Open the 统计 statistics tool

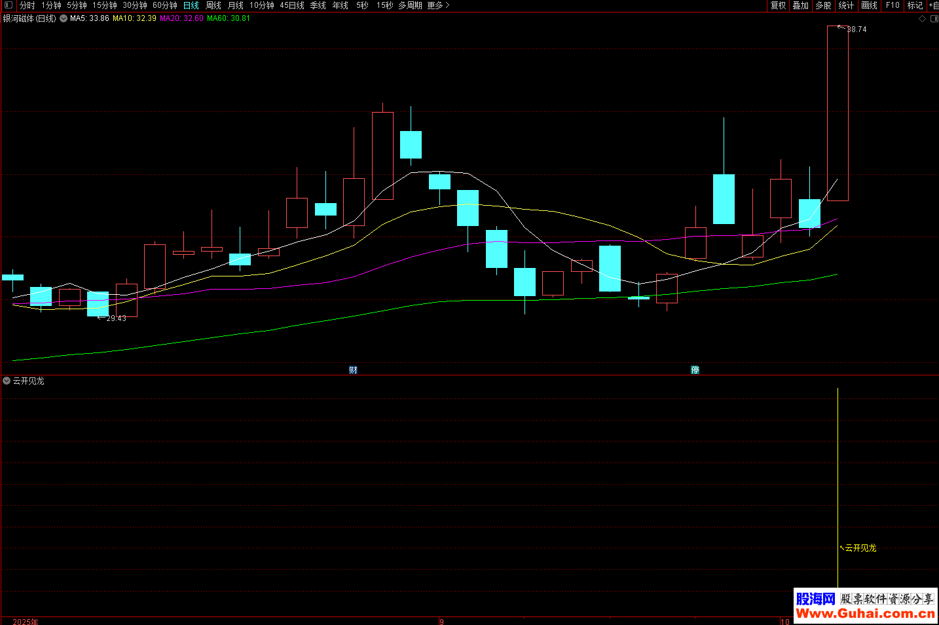(x=846, y=5)
